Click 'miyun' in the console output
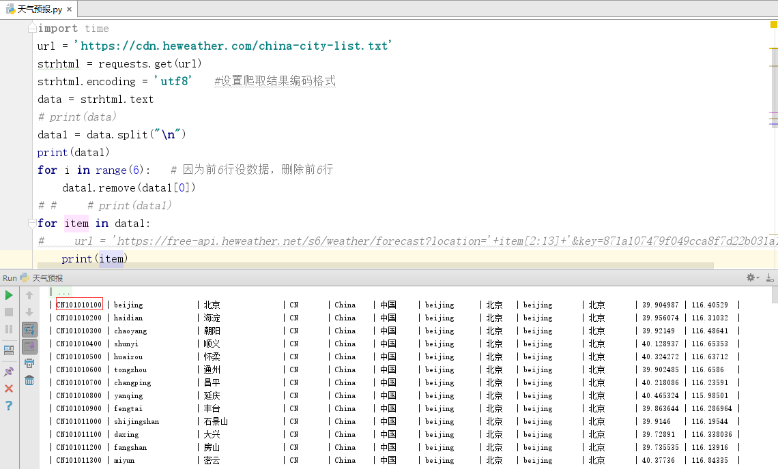 click(124, 461)
